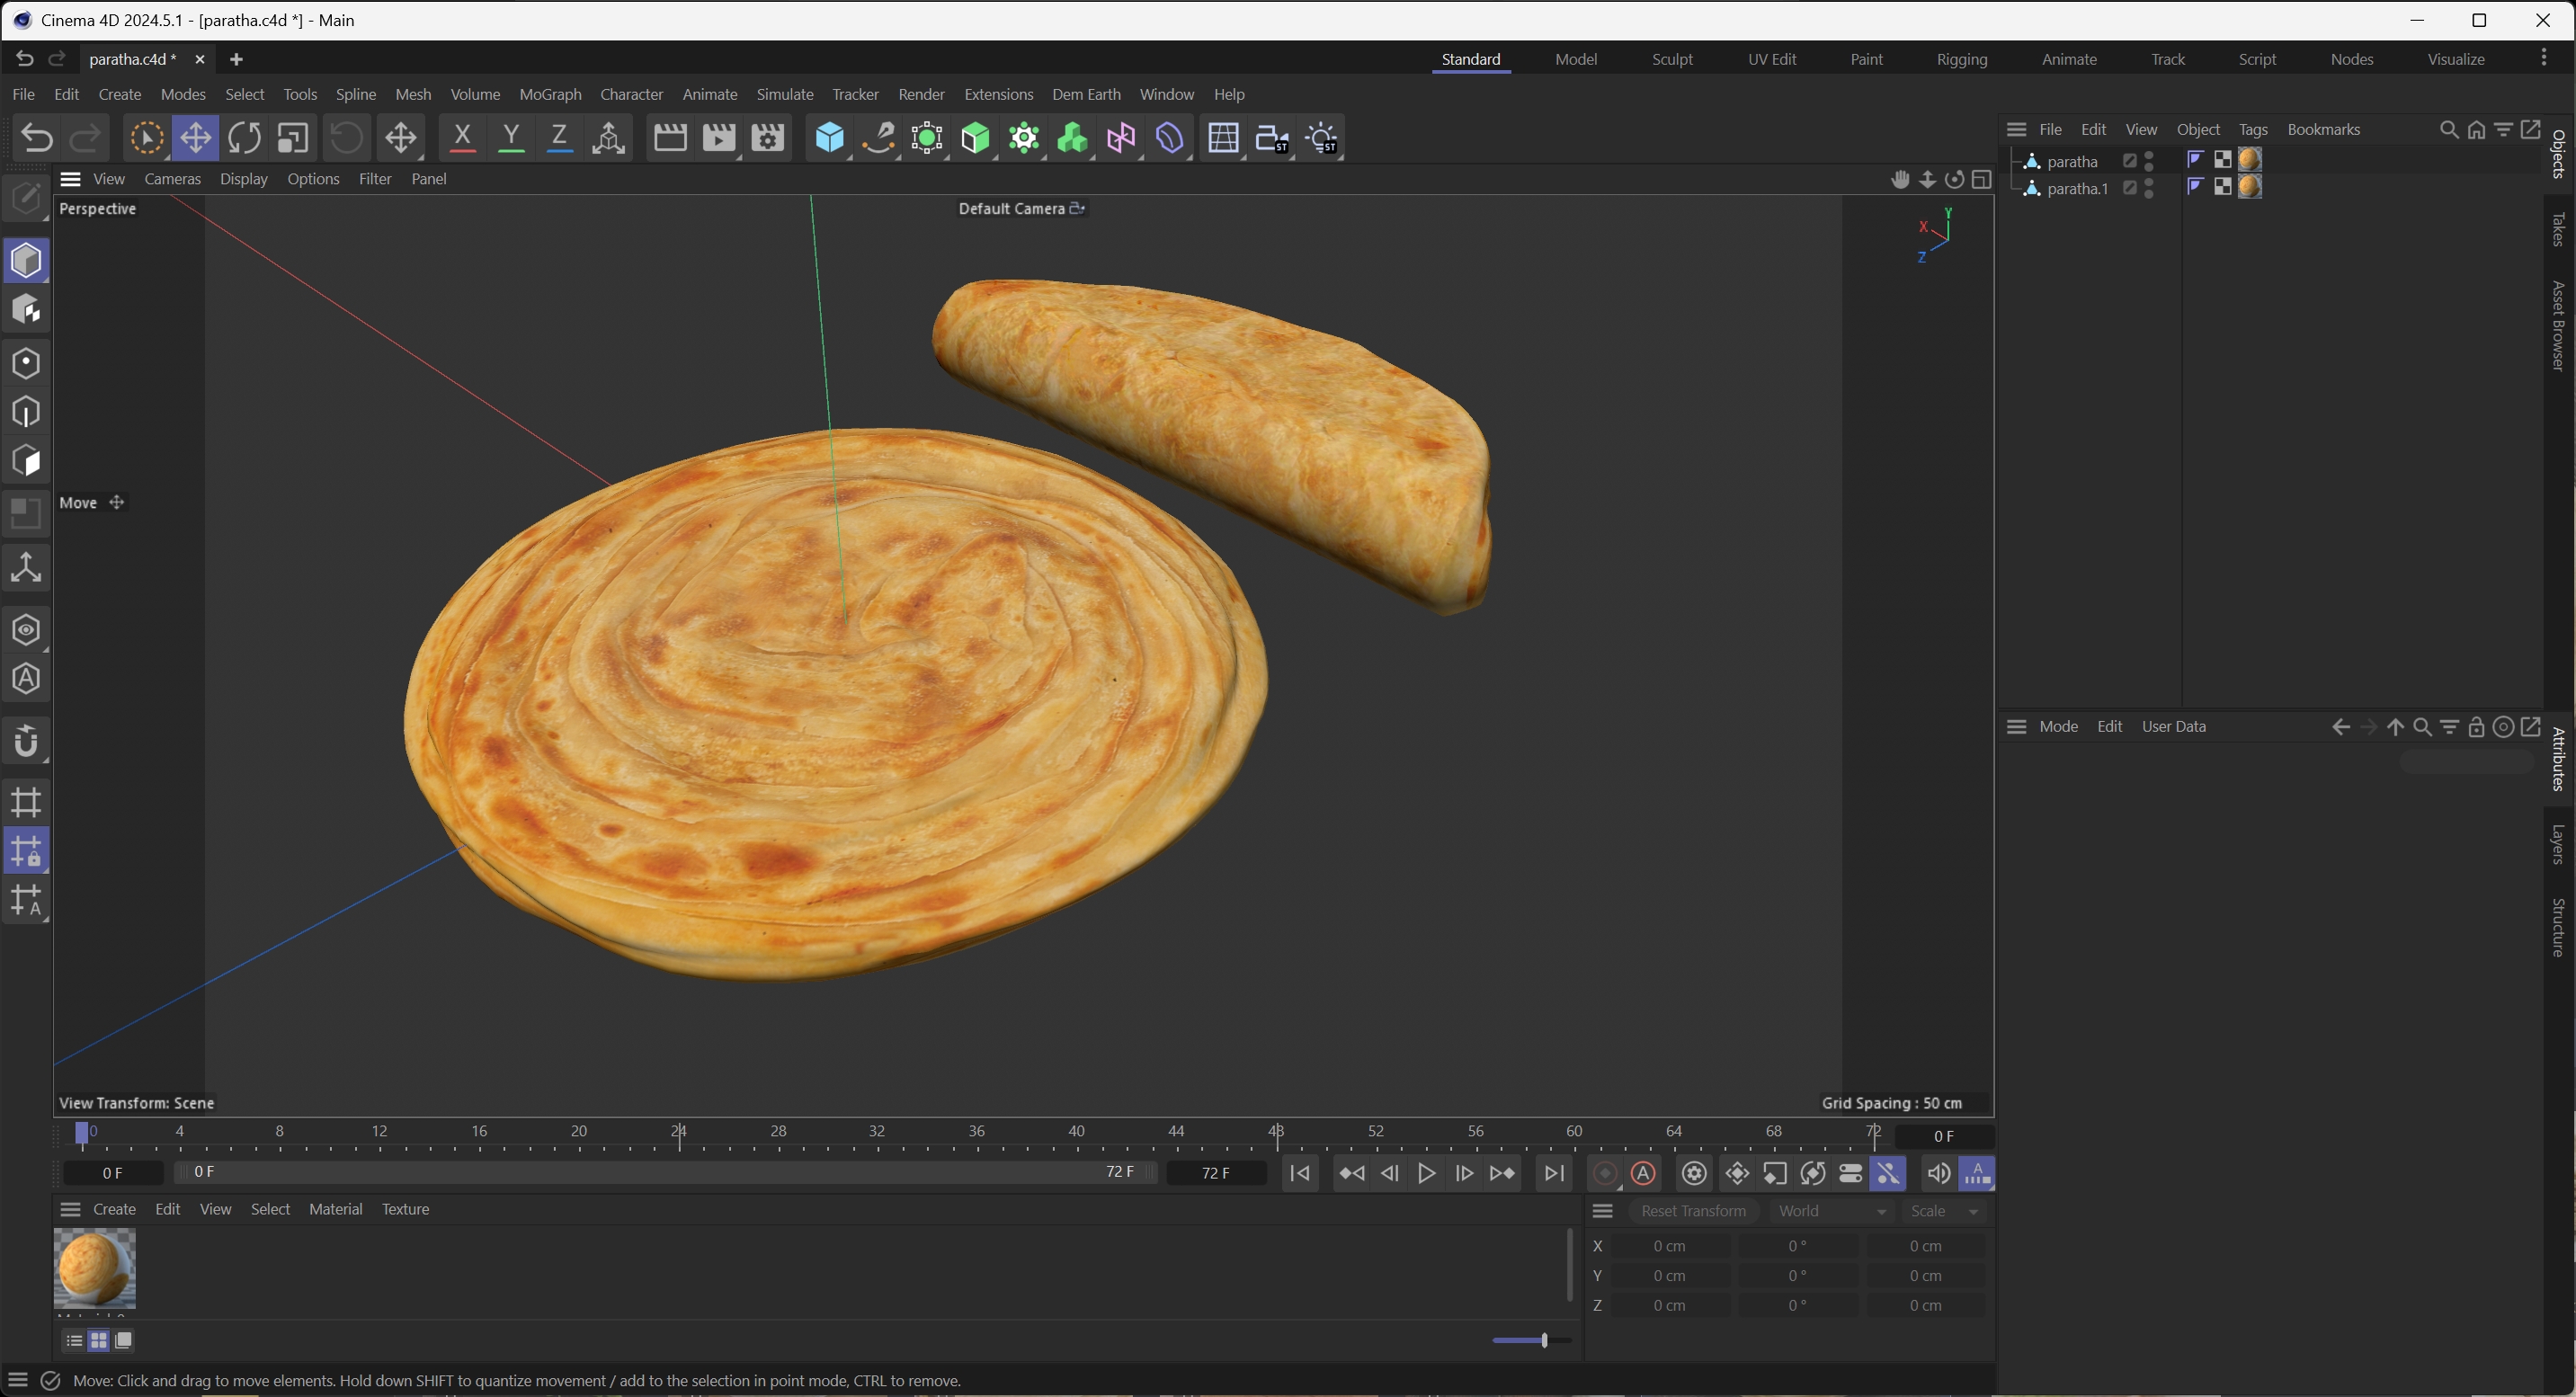
Task: Open the MoGraph menu
Action: tap(550, 94)
